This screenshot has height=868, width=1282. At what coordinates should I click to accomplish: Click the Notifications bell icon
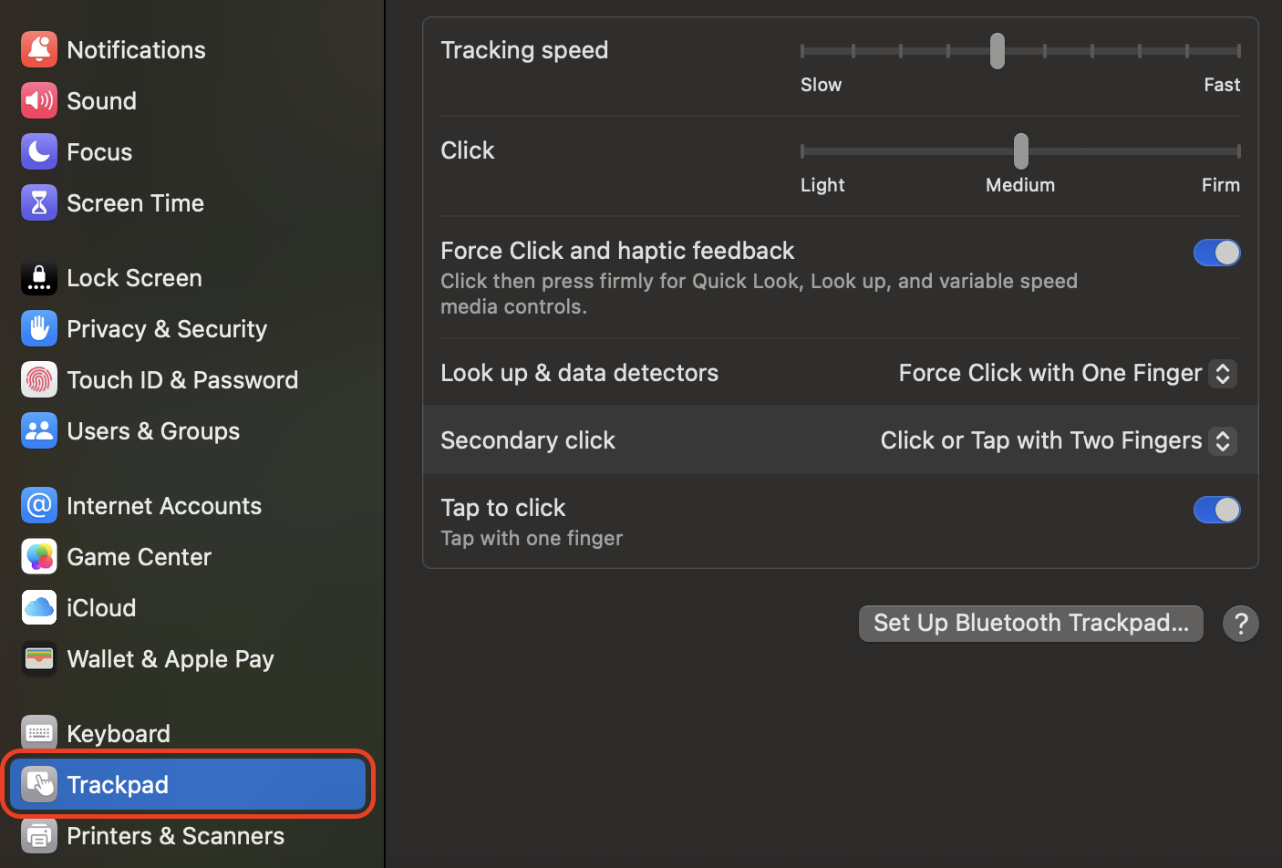(x=39, y=49)
